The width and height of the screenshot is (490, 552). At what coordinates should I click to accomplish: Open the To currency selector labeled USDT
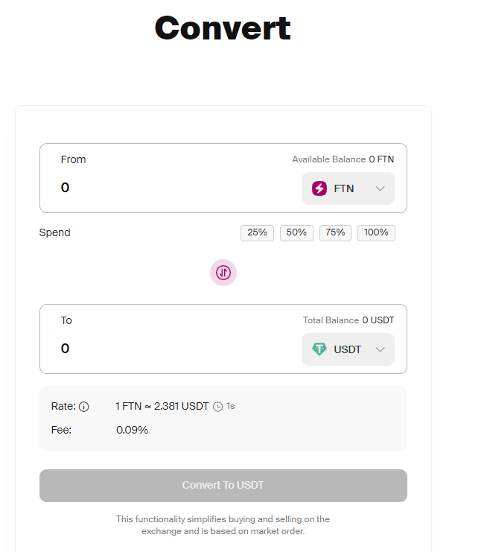[348, 349]
